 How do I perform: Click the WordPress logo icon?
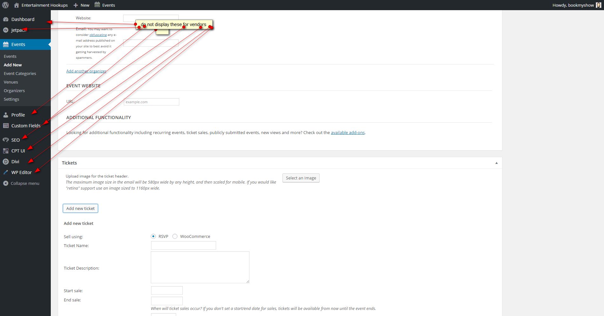coord(5,5)
